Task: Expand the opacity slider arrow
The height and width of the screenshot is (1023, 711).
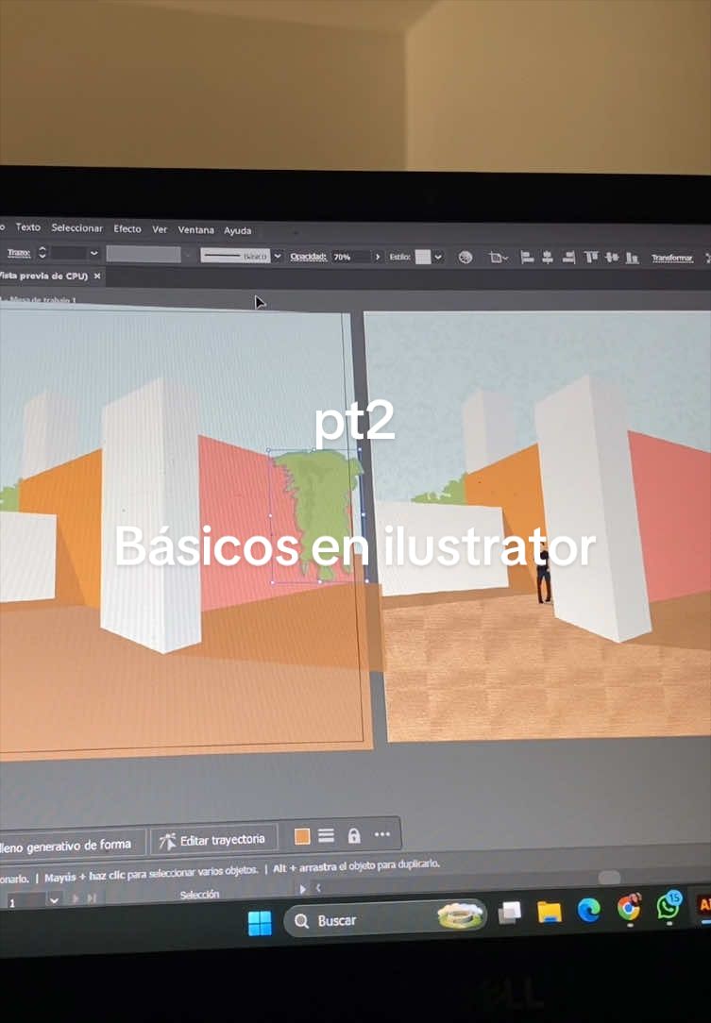Action: [x=378, y=257]
